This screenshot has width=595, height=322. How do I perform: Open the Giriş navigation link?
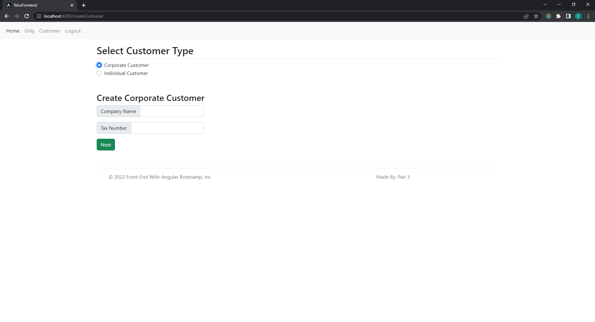point(29,31)
